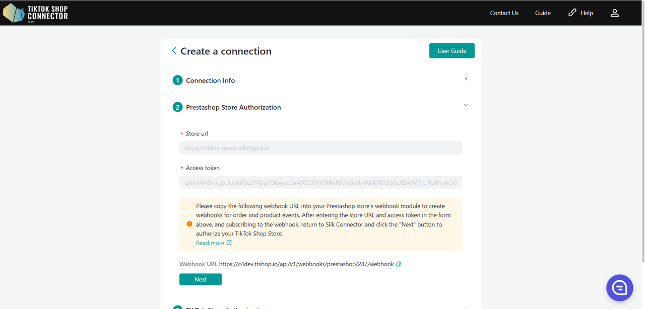Open the Help link in header
645x309 pixels.
(x=580, y=13)
